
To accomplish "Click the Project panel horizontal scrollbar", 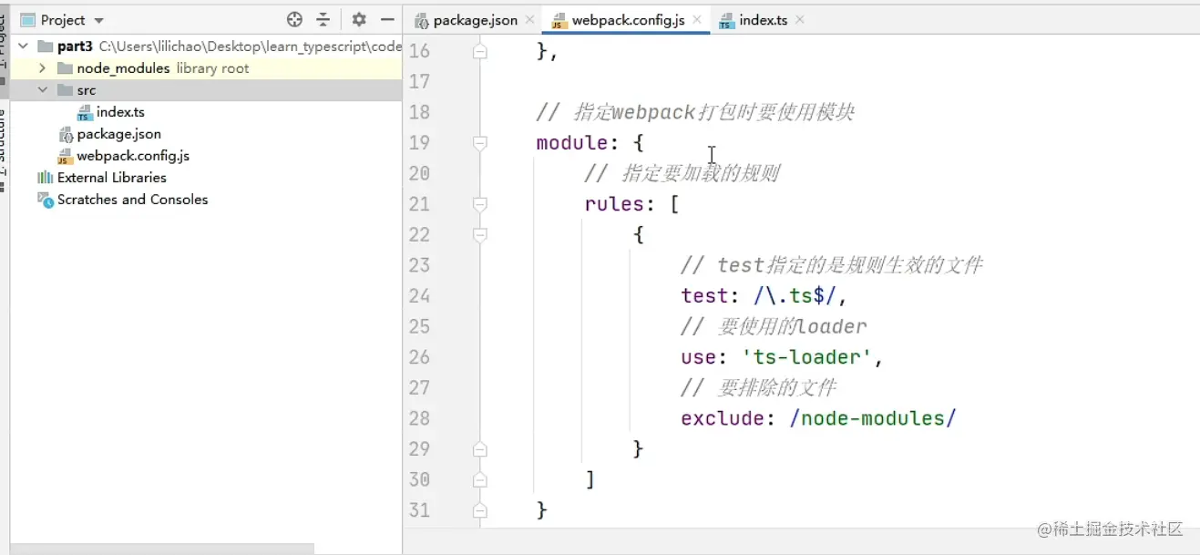I will pos(162,549).
